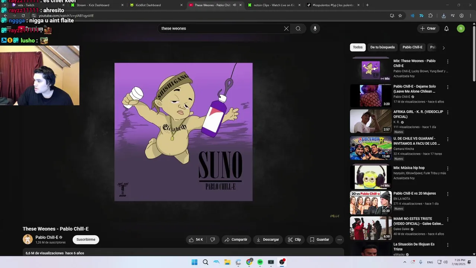476x268 pixels.
Task: Click the Descargar button
Action: tap(268, 240)
